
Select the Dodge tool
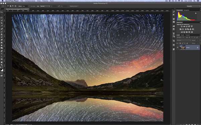[2, 48]
